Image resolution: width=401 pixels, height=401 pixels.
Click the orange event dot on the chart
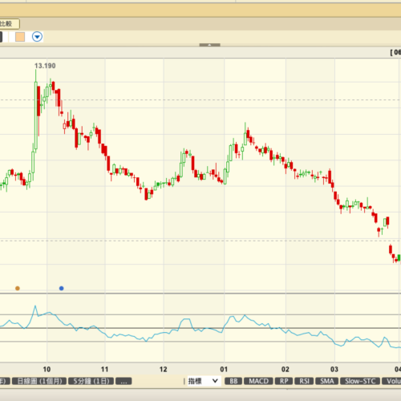click(x=18, y=288)
